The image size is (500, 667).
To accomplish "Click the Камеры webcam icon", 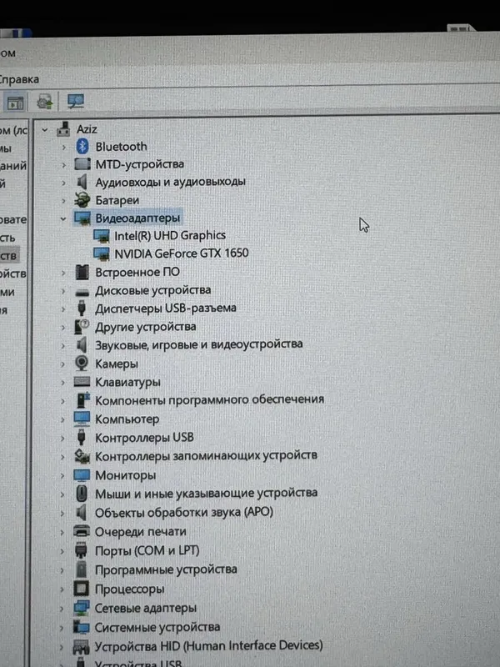I will [x=81, y=364].
